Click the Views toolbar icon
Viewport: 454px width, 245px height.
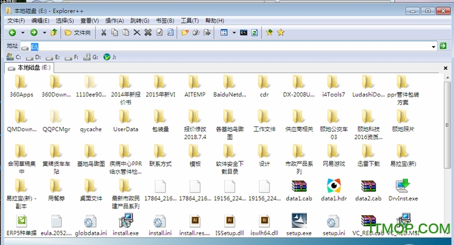[x=224, y=32]
